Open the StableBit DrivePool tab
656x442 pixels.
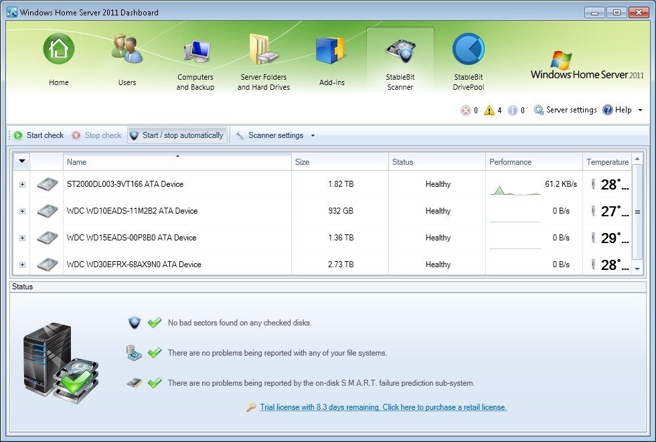pos(469,62)
